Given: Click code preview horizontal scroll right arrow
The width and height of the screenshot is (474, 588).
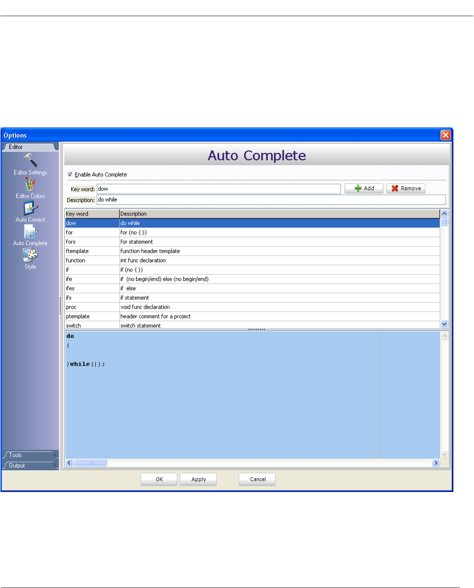Looking at the screenshot, I should [x=436, y=463].
